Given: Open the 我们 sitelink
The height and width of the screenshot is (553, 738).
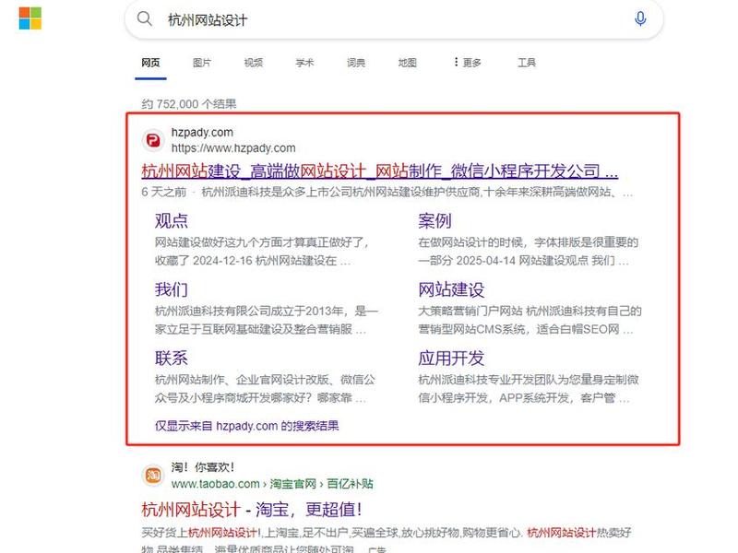Looking at the screenshot, I should [172, 289].
